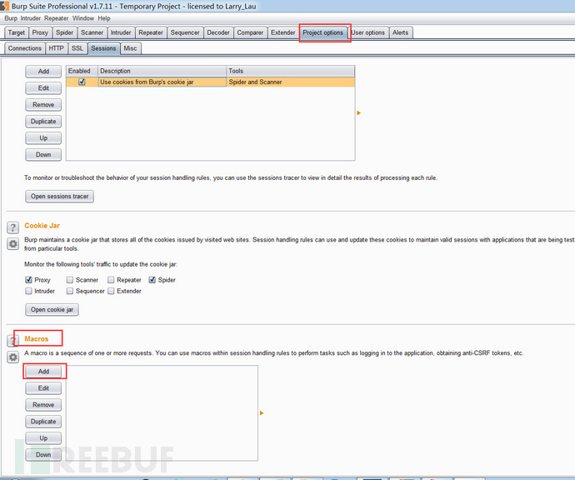The image size is (575, 480).
Task: Switch to the Extender tab
Action: (x=283, y=32)
